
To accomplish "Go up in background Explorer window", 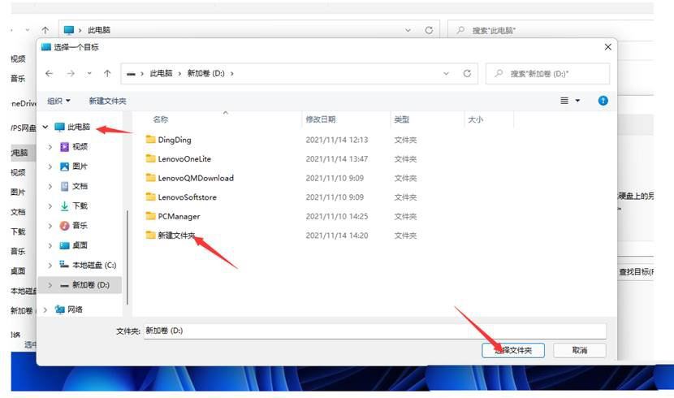I will coord(45,30).
